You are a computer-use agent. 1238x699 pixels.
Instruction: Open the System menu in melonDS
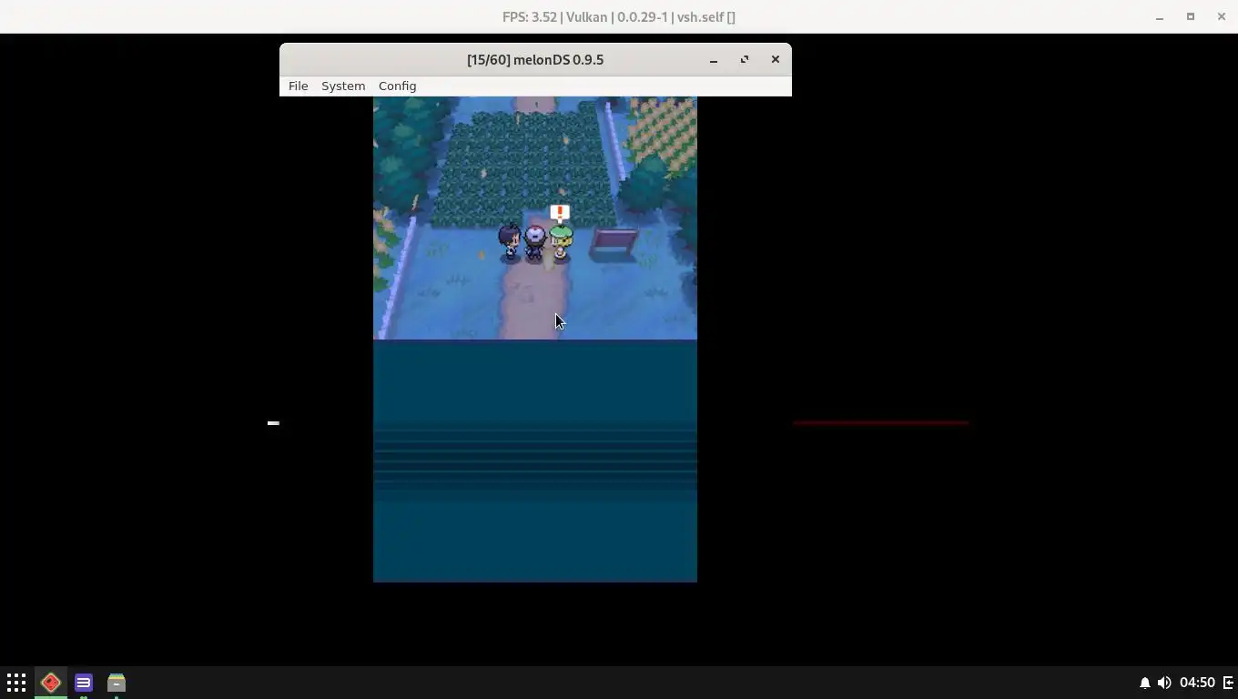click(343, 86)
